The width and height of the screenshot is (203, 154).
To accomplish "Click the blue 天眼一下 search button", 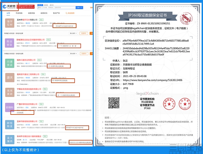I will (79, 8).
